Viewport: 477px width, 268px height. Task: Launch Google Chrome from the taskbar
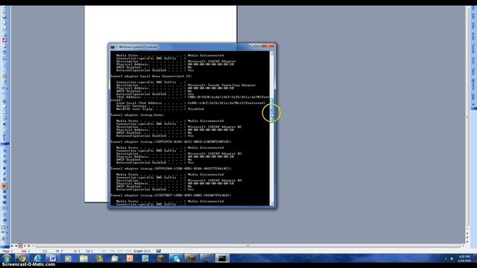click(22, 258)
